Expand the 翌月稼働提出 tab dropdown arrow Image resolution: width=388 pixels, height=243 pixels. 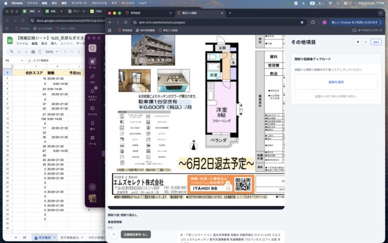click(82, 238)
